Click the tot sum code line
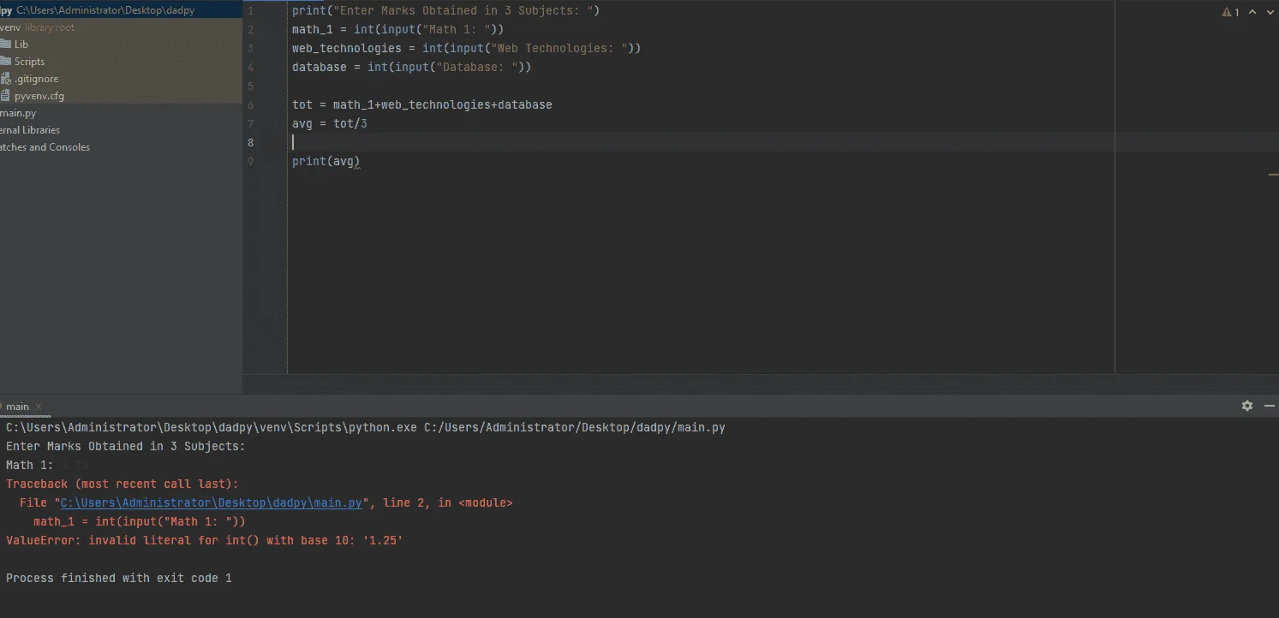 coord(422,105)
